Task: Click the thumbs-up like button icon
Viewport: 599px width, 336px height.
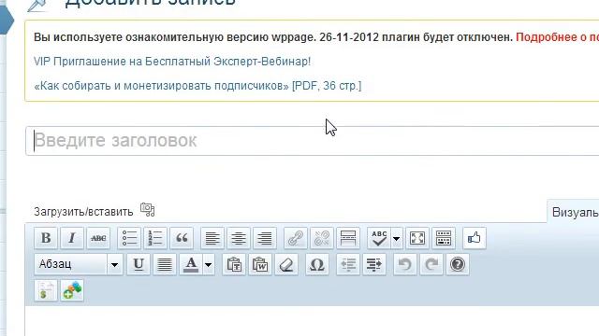Action: (x=475, y=238)
